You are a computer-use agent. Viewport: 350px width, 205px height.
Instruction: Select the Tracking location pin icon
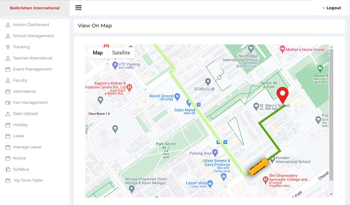(x=8, y=47)
